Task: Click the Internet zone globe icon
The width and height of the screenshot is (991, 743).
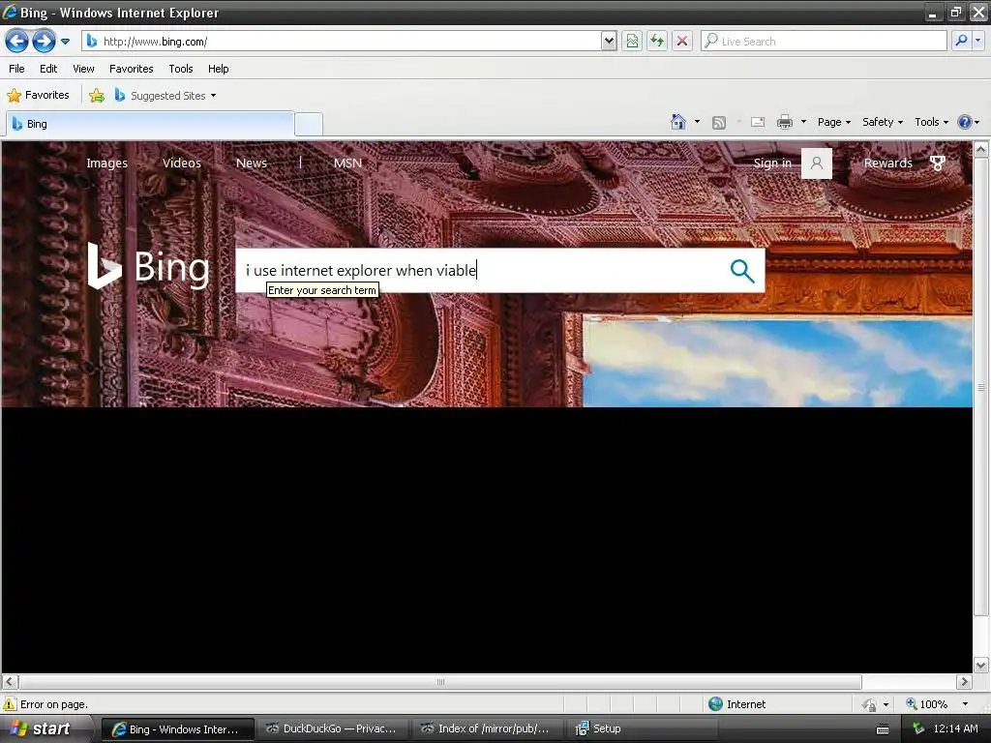Action: pos(715,704)
